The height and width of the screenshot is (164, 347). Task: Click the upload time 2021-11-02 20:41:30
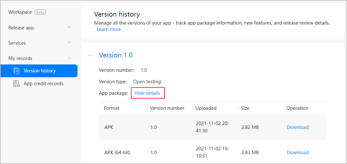(x=212, y=127)
